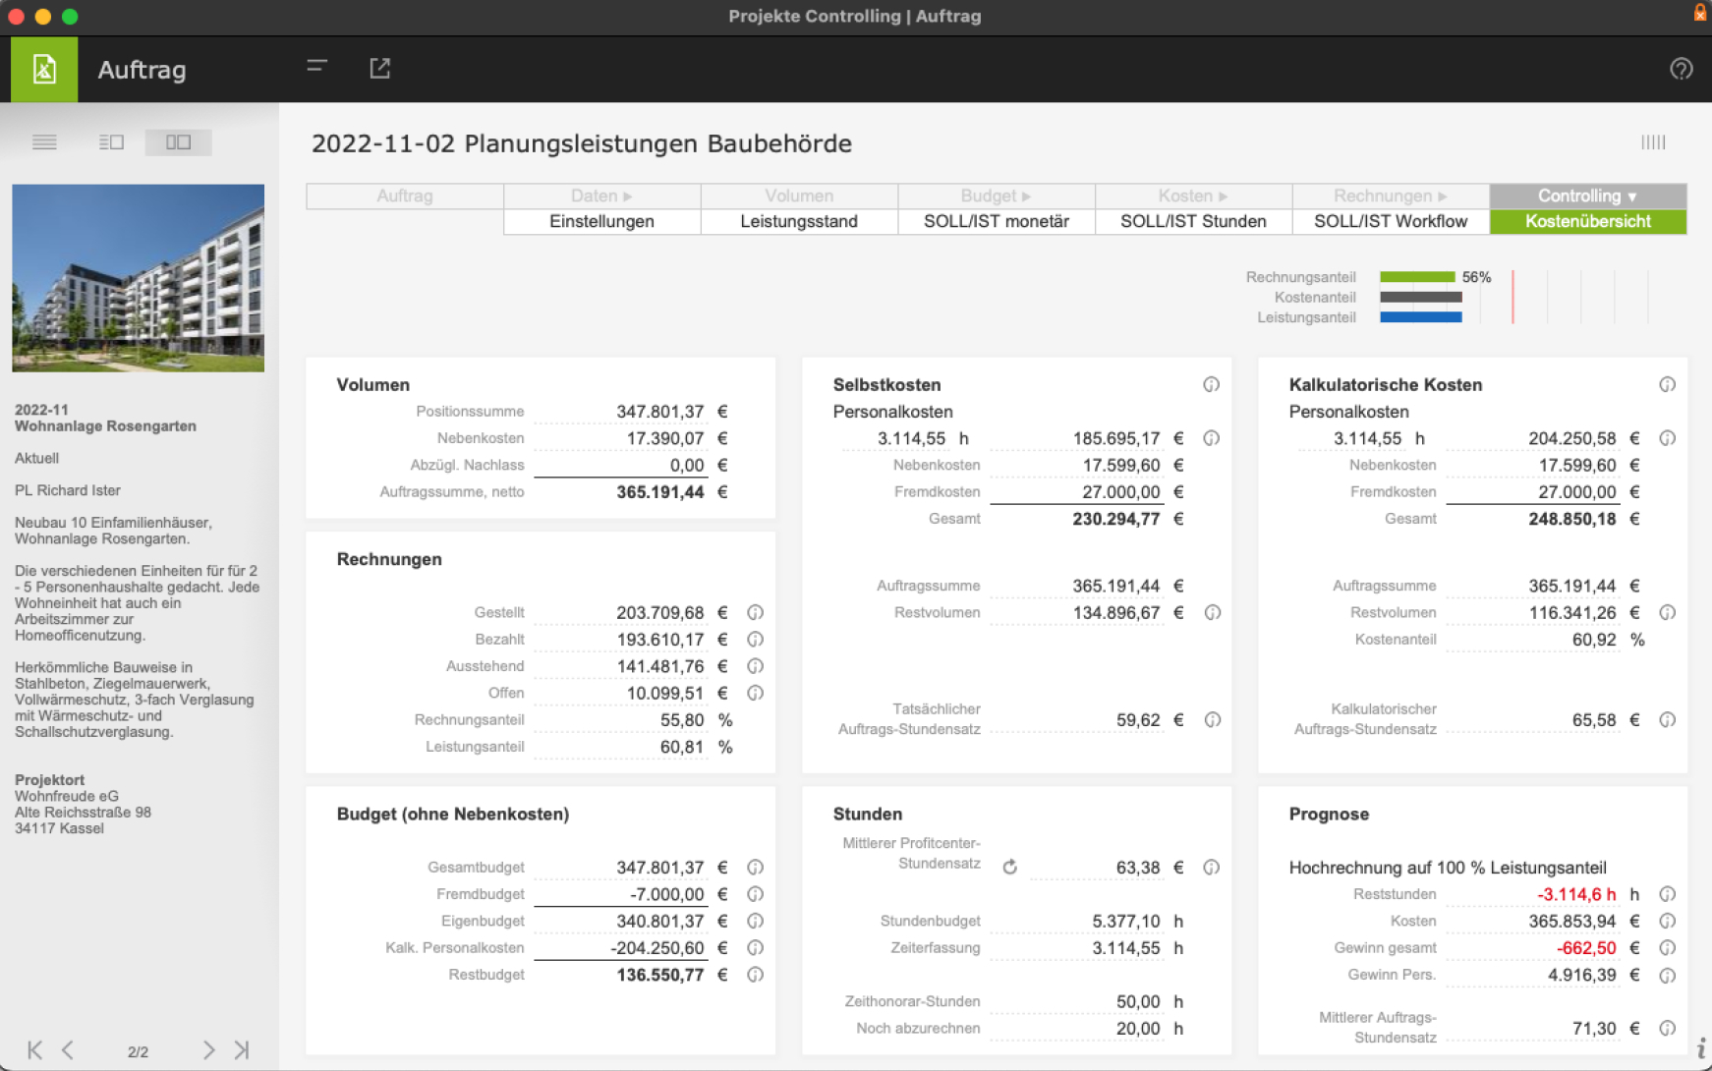Expand the Daten tab menu
This screenshot has height=1071, width=1712.
(601, 196)
